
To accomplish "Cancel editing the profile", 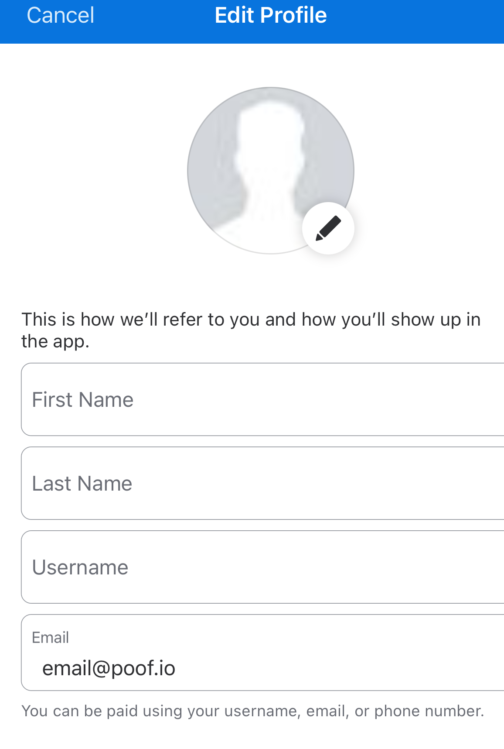I will 61,15.
